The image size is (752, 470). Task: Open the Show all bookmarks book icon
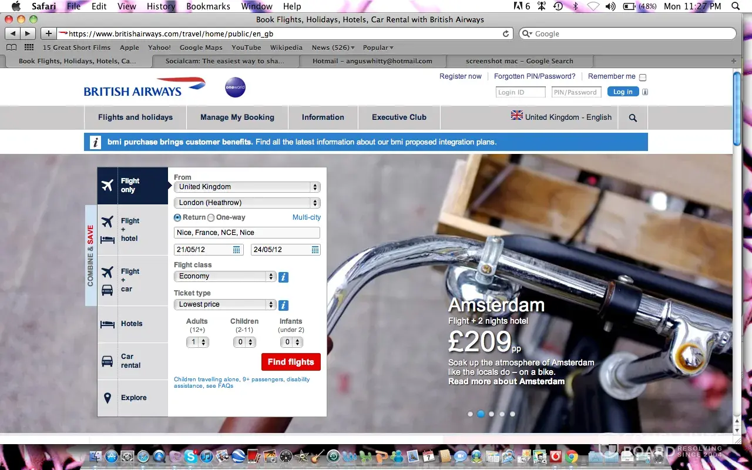[11, 48]
